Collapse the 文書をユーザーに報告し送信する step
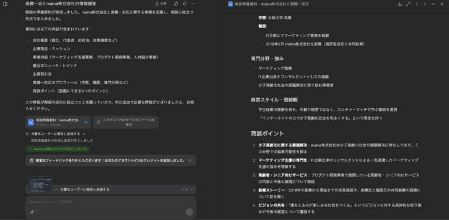 (x=84, y=134)
